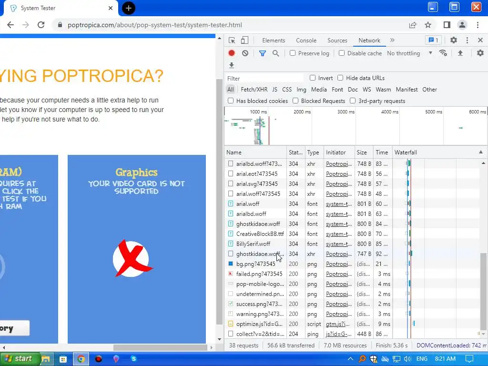Select the Network tab
Viewport: 488px width, 366px height.
click(369, 41)
